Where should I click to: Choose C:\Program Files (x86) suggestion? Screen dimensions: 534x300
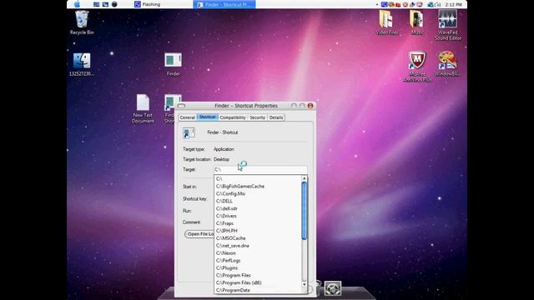(x=258, y=282)
